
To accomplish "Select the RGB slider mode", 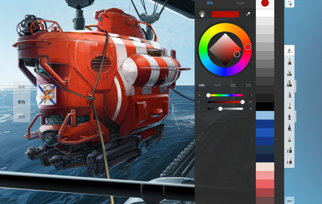I will [x=217, y=85].
